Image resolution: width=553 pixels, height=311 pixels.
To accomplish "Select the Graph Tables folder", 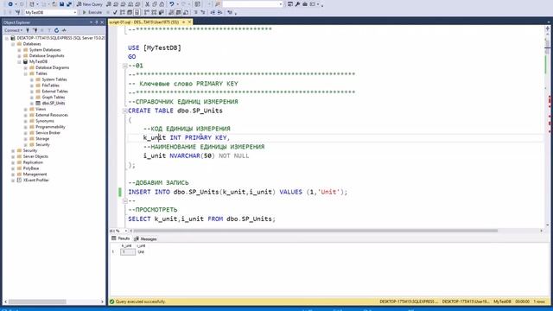I will [x=54, y=98].
